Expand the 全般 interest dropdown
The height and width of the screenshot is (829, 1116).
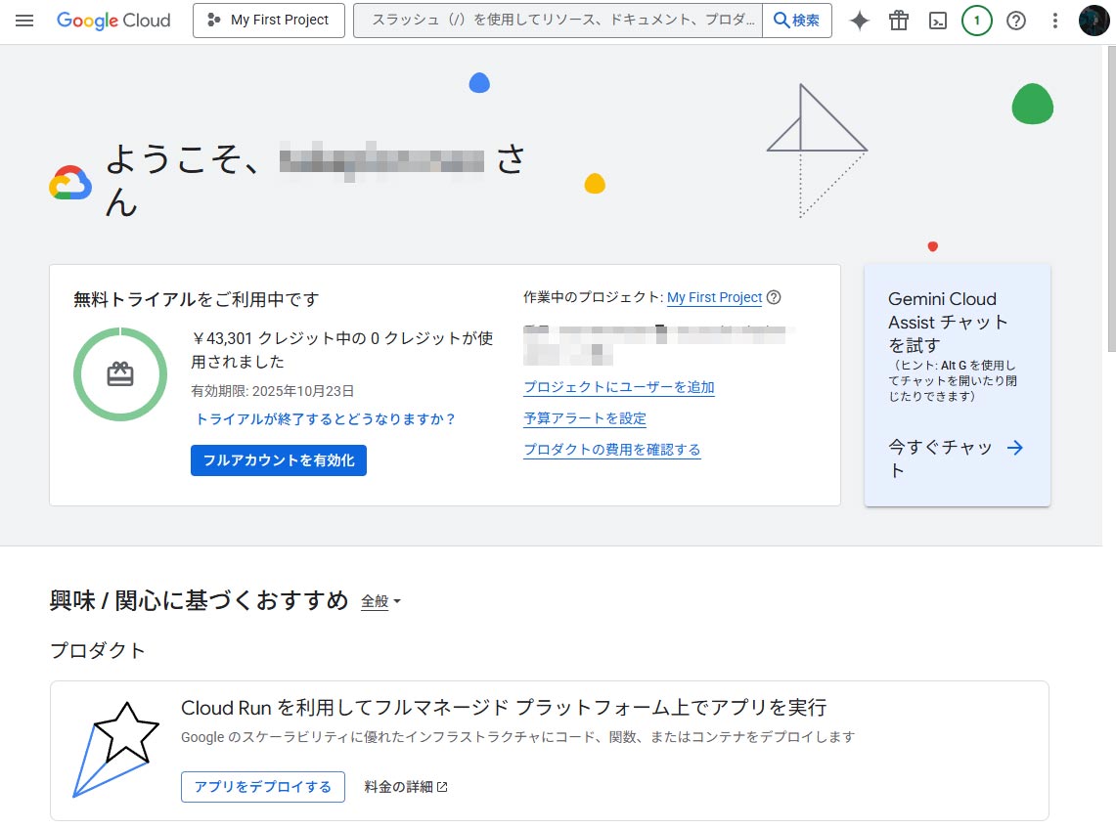380,601
